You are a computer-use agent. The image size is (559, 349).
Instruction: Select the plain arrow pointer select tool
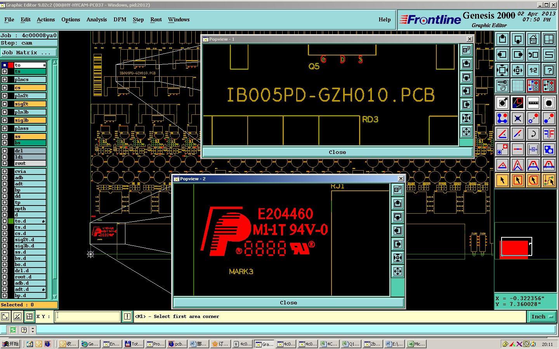tap(502, 180)
